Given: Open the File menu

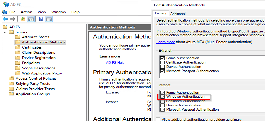Looking at the screenshot, I should tap(12, 12).
